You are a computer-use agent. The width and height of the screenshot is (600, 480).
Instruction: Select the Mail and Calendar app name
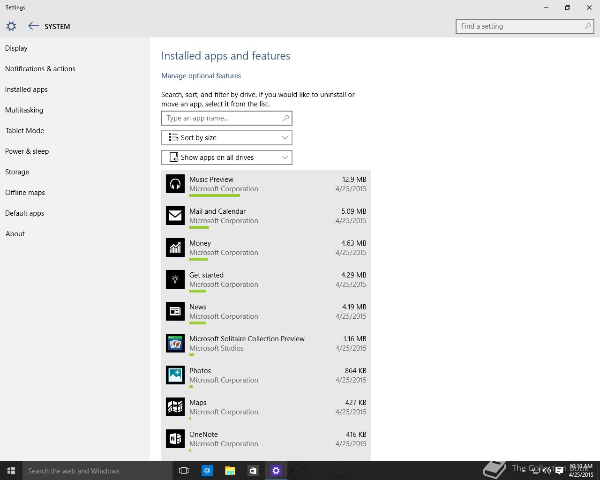tap(217, 211)
